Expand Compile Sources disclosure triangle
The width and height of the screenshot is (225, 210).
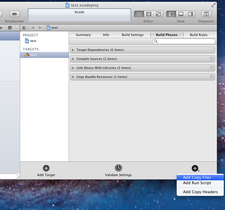point(73,59)
